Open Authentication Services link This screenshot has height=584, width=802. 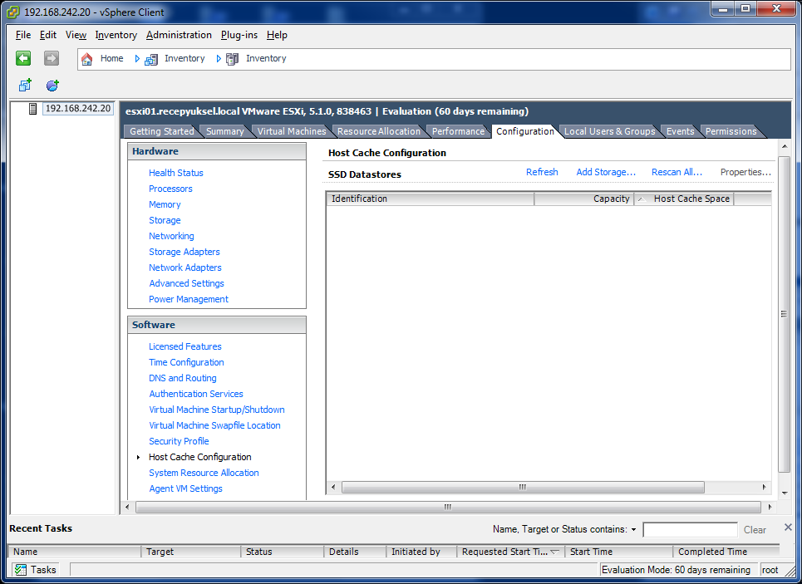click(196, 395)
